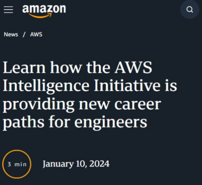Click the 'providing new career' headline line
This screenshot has width=202, height=185.
(82, 105)
